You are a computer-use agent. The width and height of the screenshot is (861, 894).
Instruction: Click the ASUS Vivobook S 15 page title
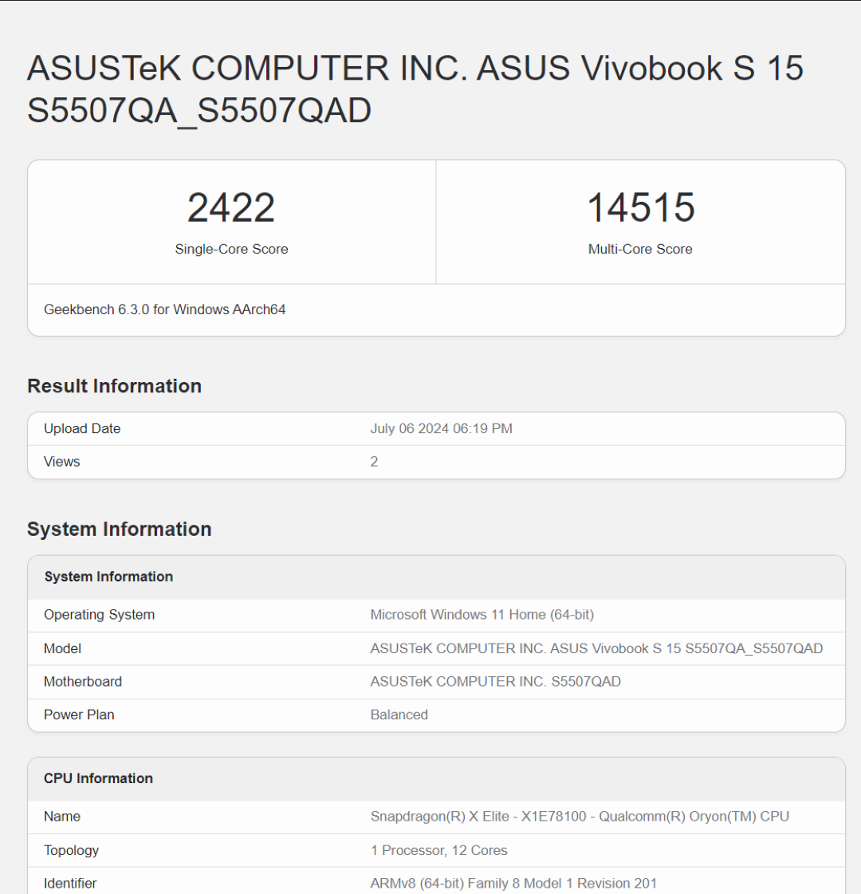click(x=415, y=89)
